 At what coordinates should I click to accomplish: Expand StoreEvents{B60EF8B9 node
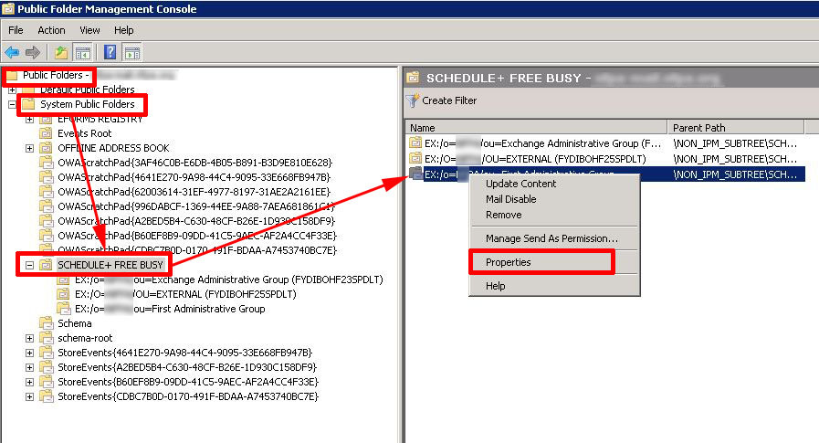[x=30, y=383]
